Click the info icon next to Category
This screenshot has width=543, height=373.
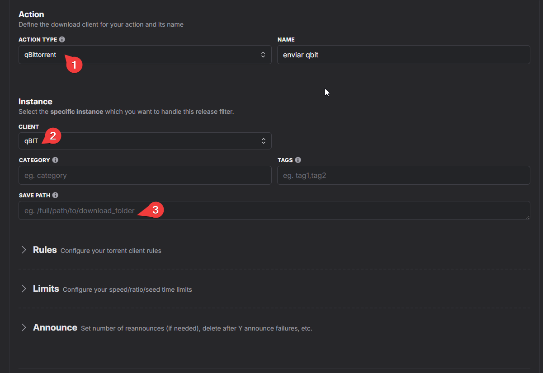coord(55,160)
